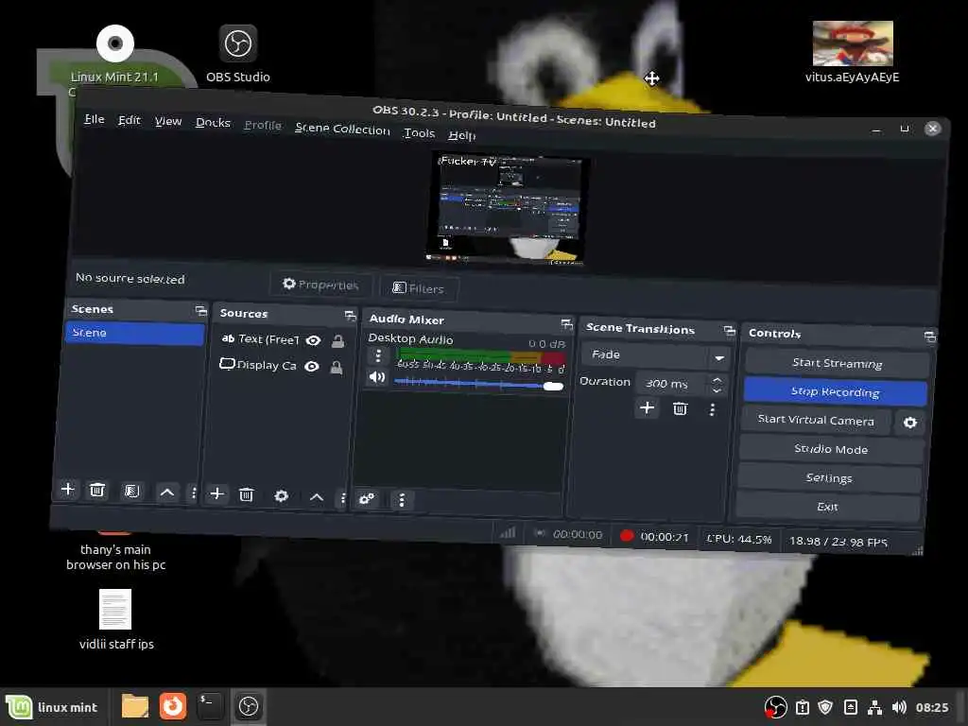The image size is (968, 726).
Task: Open the Tools menu
Action: click(x=419, y=132)
